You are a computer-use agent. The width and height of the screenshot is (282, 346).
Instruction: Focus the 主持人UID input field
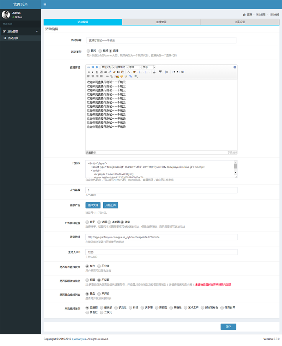tap(161, 252)
